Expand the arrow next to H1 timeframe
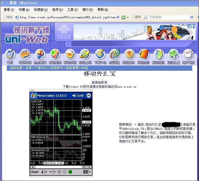199x181 pixels. coord(55,172)
